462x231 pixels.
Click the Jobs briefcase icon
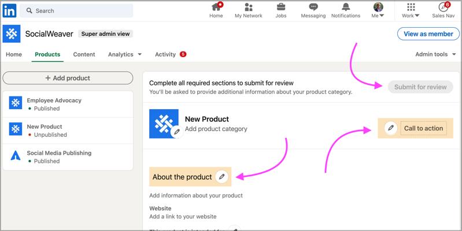(281, 8)
